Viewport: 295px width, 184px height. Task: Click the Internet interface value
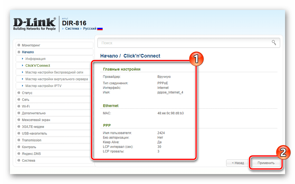point(163,88)
